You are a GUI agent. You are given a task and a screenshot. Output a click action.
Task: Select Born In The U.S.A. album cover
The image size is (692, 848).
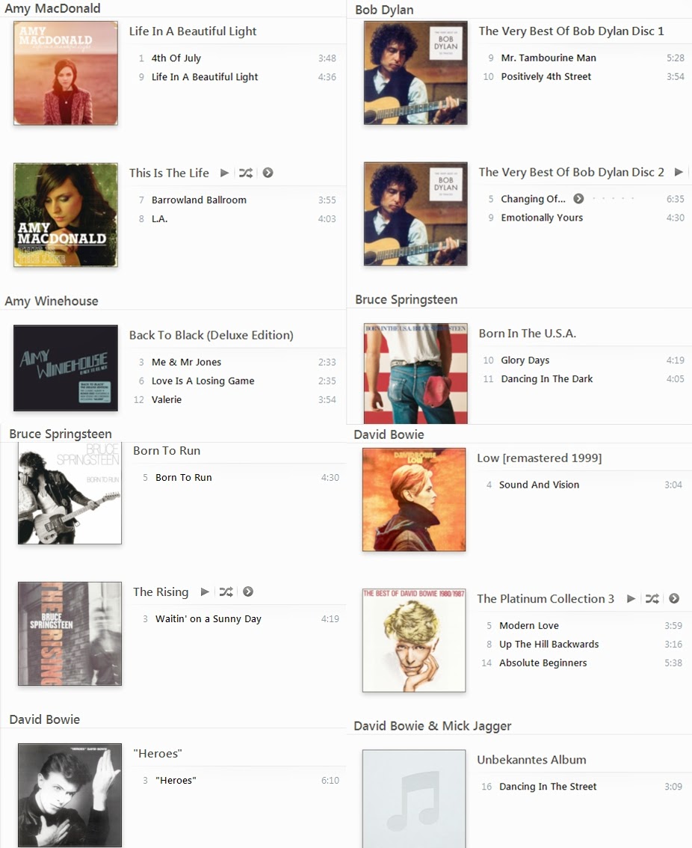point(415,373)
